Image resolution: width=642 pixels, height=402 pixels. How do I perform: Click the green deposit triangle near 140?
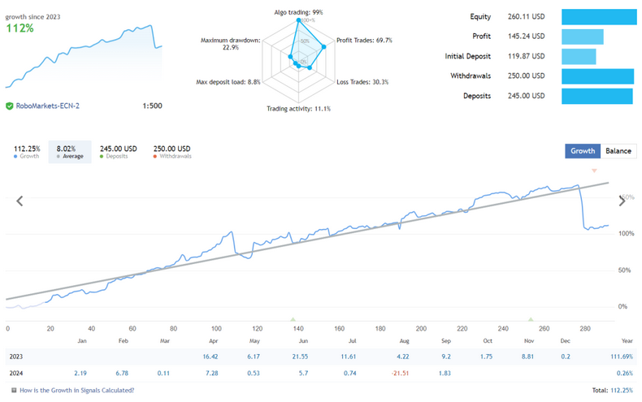tap(293, 319)
